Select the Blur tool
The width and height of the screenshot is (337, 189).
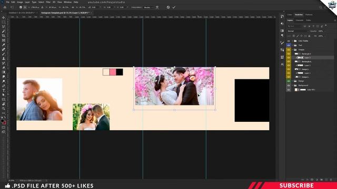(4, 77)
